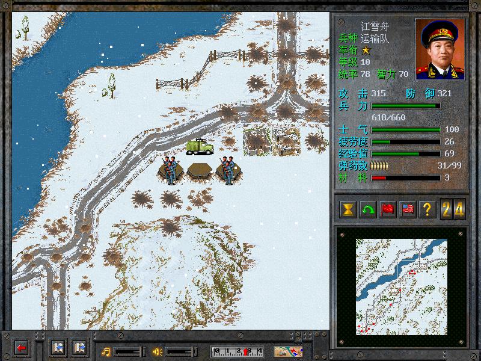Select the red flag faction icon

(388, 209)
